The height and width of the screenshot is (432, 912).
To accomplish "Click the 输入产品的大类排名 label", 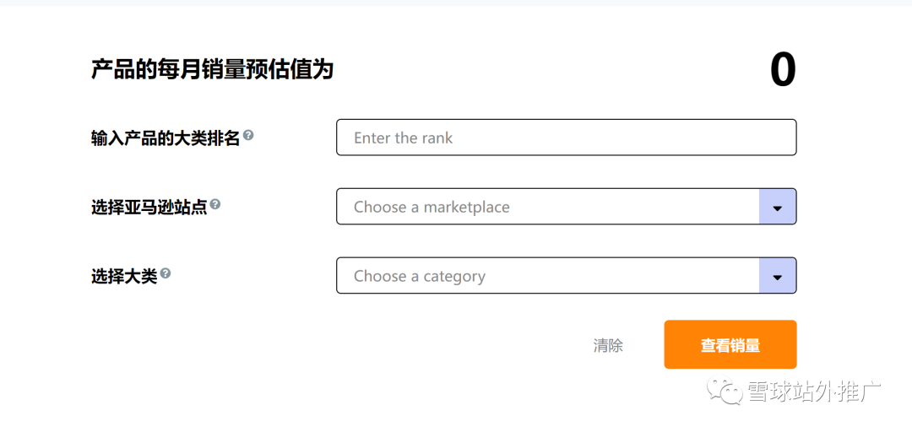I will point(166,138).
